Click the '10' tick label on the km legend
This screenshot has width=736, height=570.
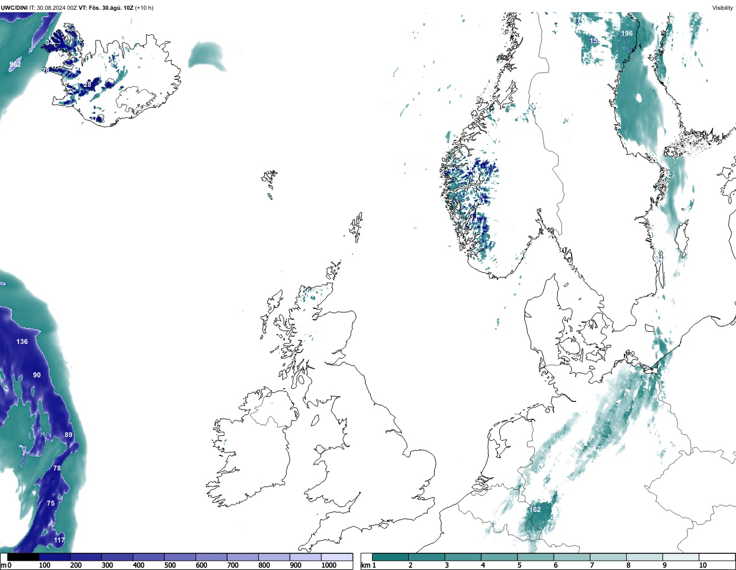[703, 565]
